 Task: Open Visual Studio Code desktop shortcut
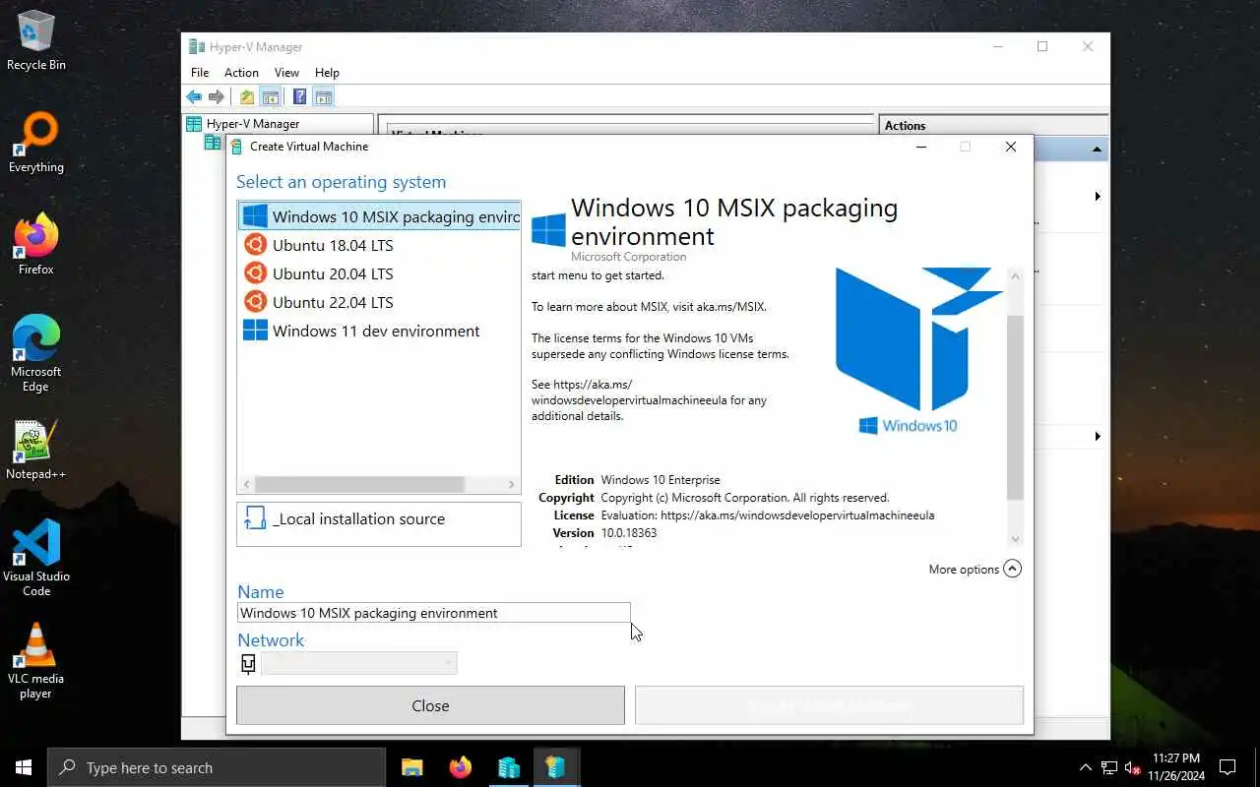tap(36, 559)
